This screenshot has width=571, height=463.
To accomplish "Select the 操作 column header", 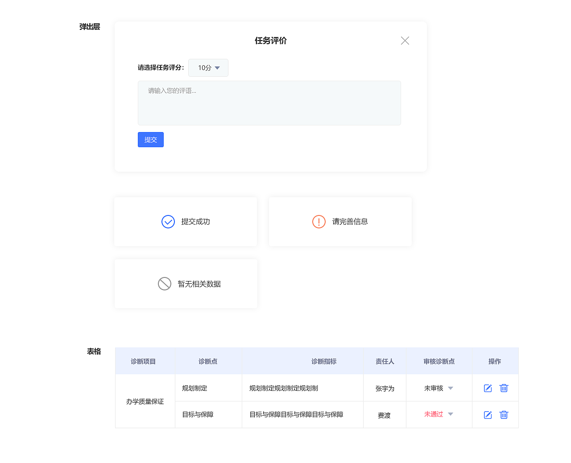I will point(495,361).
